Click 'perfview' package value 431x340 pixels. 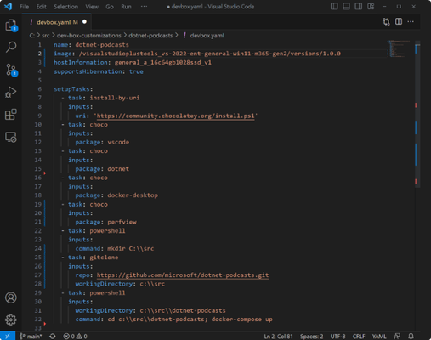point(122,222)
